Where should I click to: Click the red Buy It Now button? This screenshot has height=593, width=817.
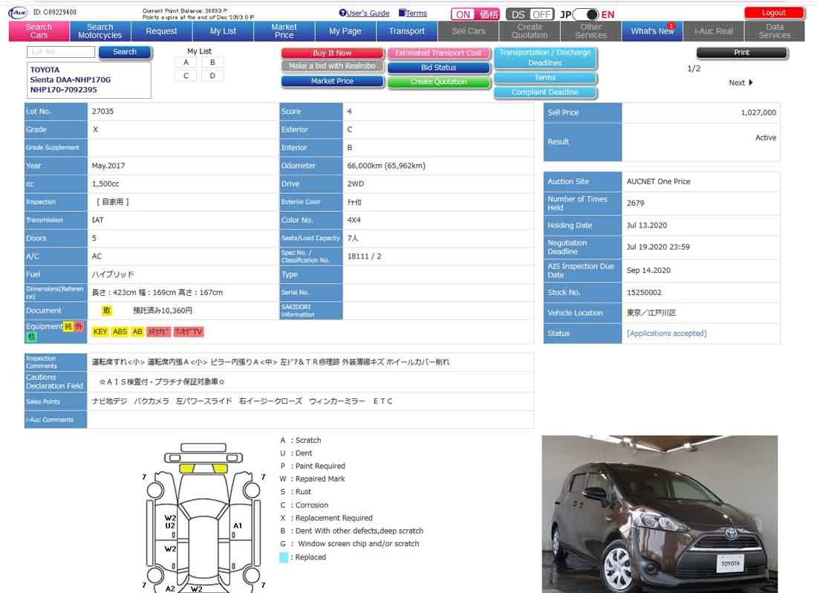pyautogui.click(x=333, y=54)
